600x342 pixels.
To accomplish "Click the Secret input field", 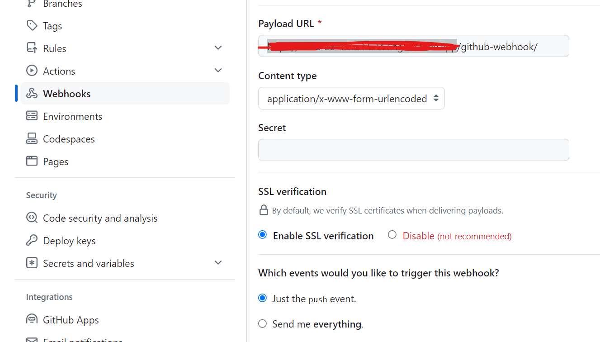I will [413, 150].
